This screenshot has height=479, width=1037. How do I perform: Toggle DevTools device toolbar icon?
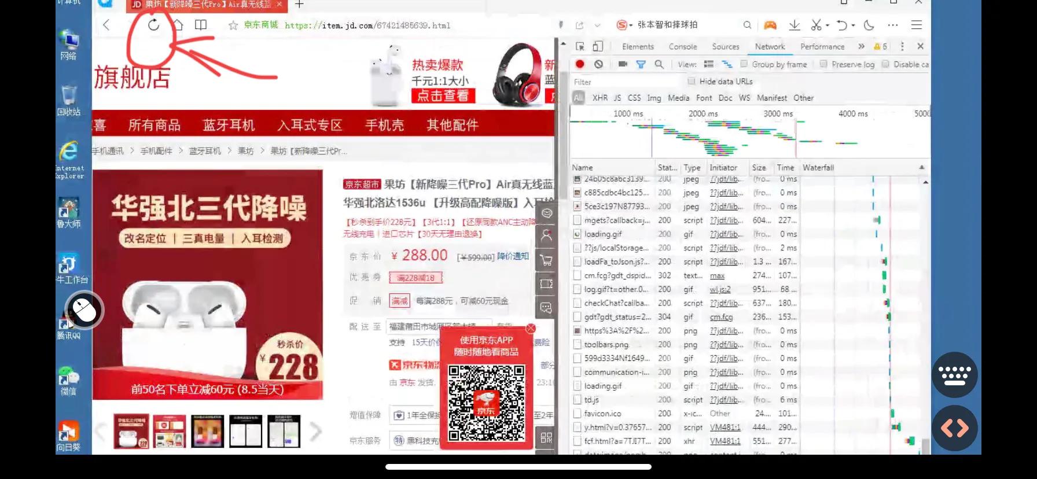pos(598,46)
